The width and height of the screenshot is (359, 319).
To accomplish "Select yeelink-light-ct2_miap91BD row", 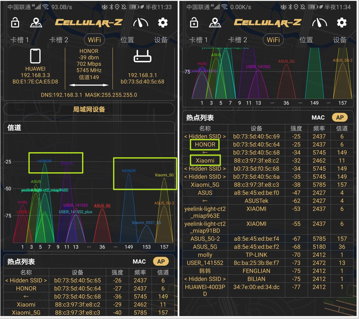I will click(x=268, y=227).
